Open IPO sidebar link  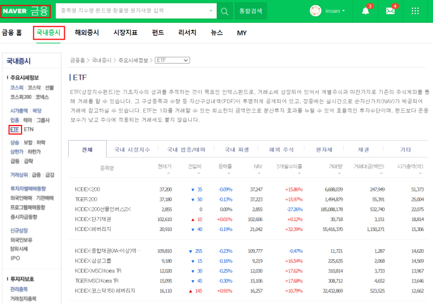(15, 258)
